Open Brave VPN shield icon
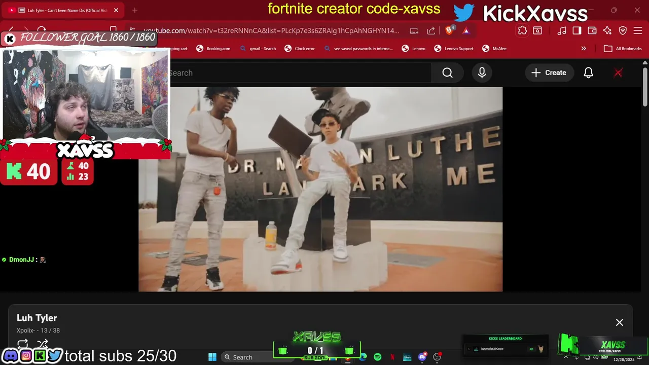 click(x=623, y=30)
